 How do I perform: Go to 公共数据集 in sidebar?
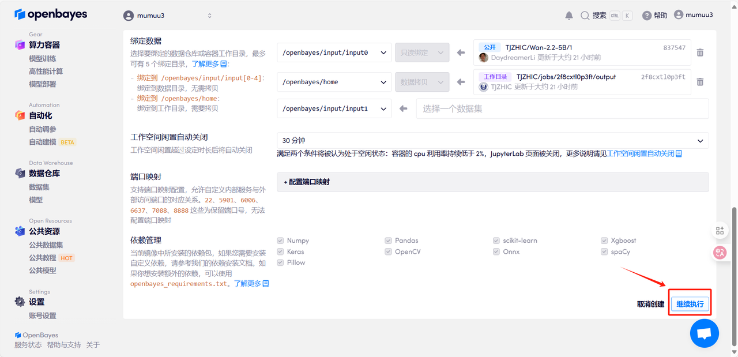46,245
